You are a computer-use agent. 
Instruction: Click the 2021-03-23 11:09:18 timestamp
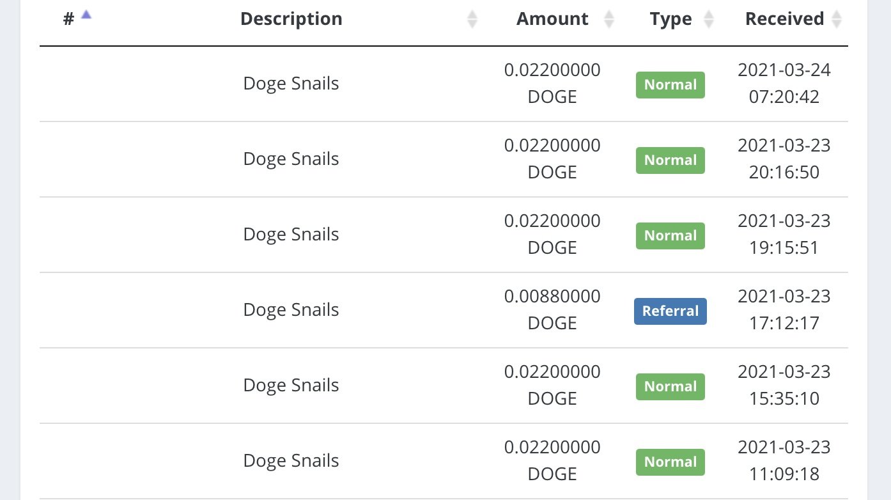[x=784, y=460]
